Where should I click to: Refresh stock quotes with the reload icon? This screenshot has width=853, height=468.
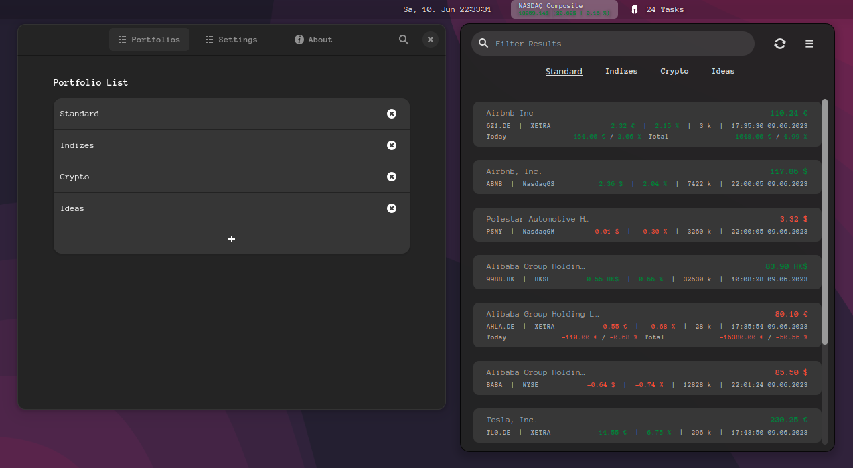click(780, 44)
